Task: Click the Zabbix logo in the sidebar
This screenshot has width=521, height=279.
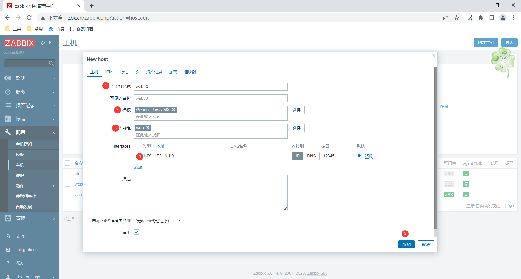Action: click(x=20, y=43)
